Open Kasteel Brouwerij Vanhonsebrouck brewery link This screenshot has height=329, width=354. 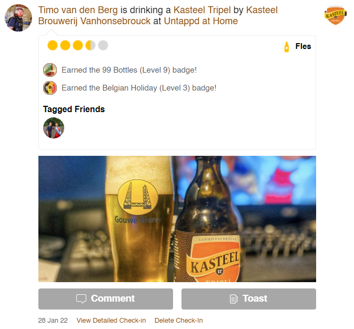click(158, 16)
